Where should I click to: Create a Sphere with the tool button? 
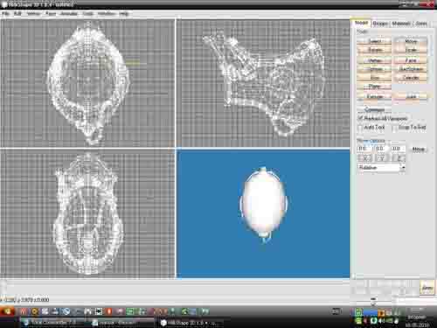click(374, 69)
